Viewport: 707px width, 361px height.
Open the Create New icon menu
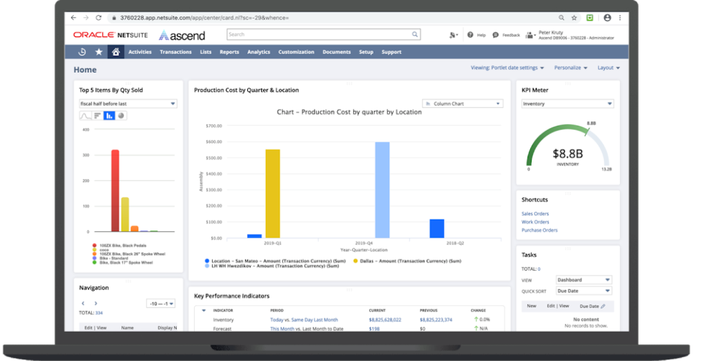tap(453, 35)
